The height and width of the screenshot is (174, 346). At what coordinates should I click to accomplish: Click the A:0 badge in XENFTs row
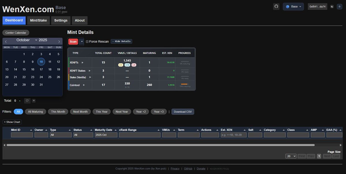[121, 65]
